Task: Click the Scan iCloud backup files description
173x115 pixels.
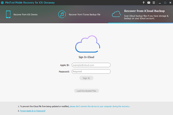Action: click(x=146, y=17)
